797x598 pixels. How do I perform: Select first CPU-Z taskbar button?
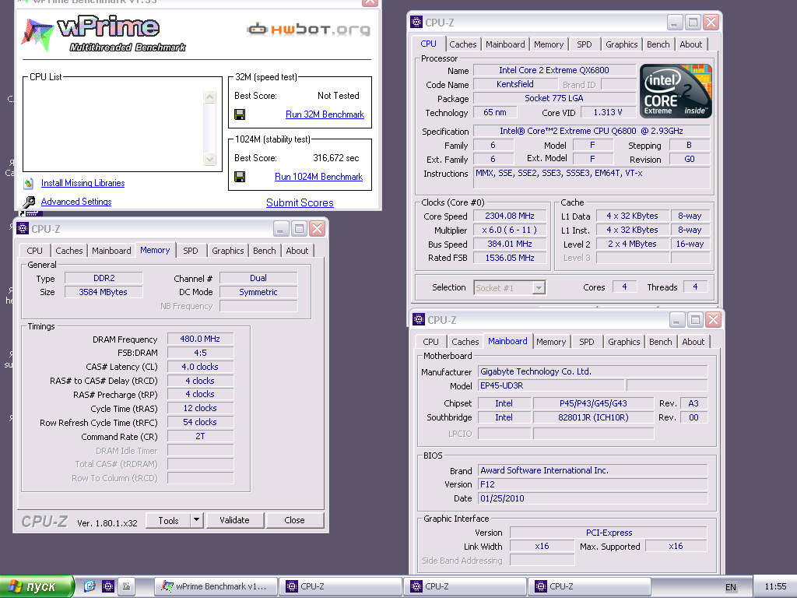tap(340, 586)
